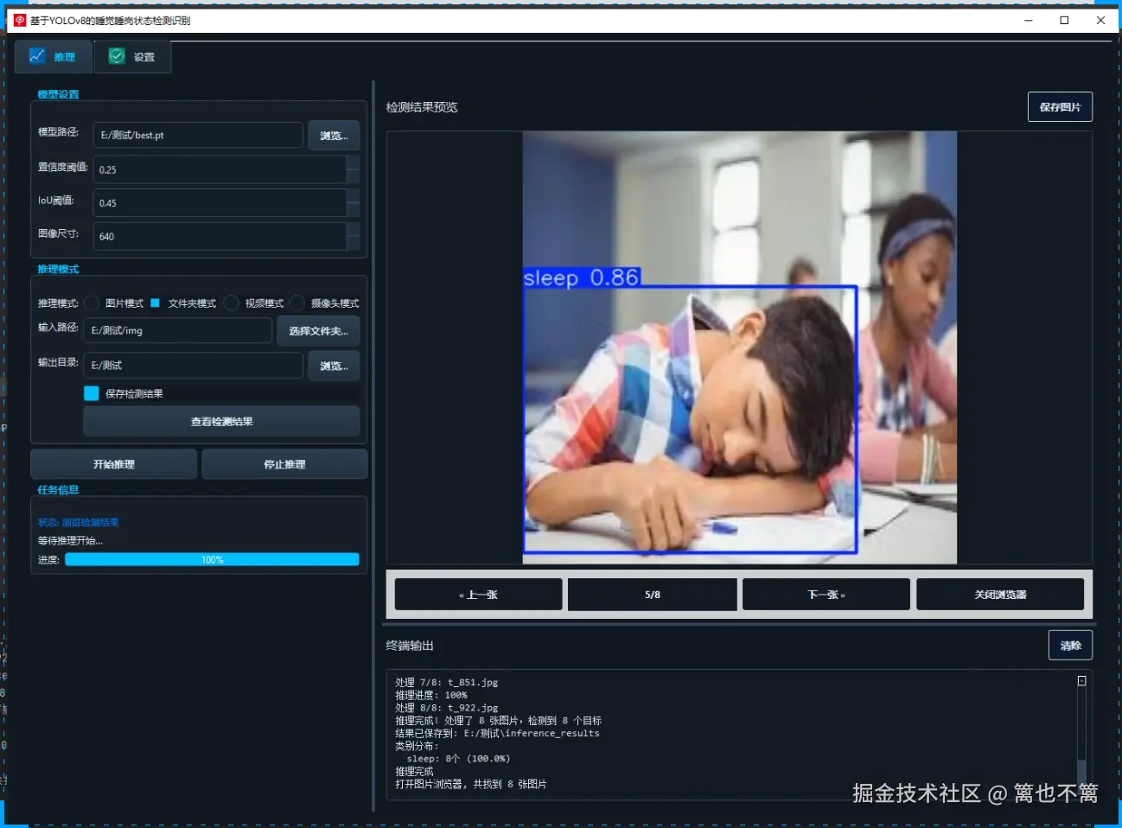Select the 摄像头模式 radio button
Screen dimensions: 1122x828
298,303
